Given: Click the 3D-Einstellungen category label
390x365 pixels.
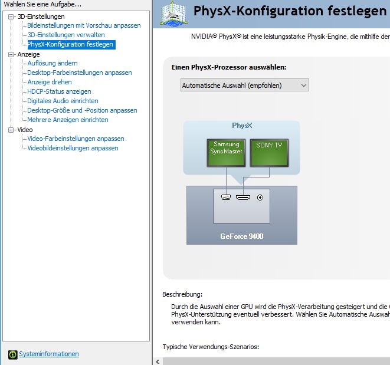Looking at the screenshot, I should pyautogui.click(x=41, y=17).
